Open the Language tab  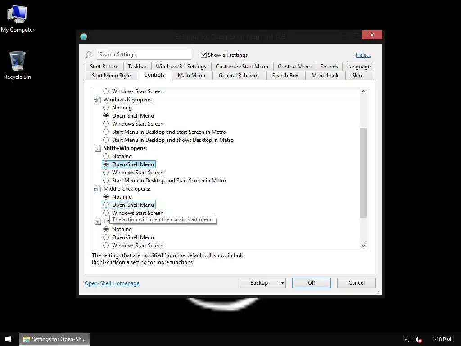click(359, 67)
